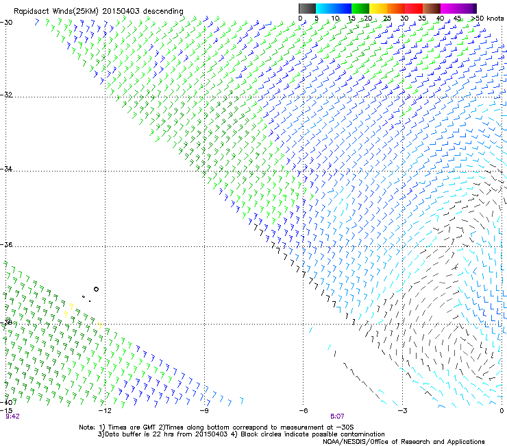Click the -15 longitude axis label
Viewport: 507px width, 446px height.
pos(6,411)
